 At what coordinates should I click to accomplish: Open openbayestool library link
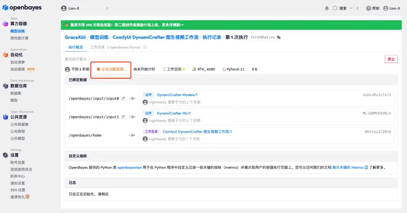[x=130, y=167]
